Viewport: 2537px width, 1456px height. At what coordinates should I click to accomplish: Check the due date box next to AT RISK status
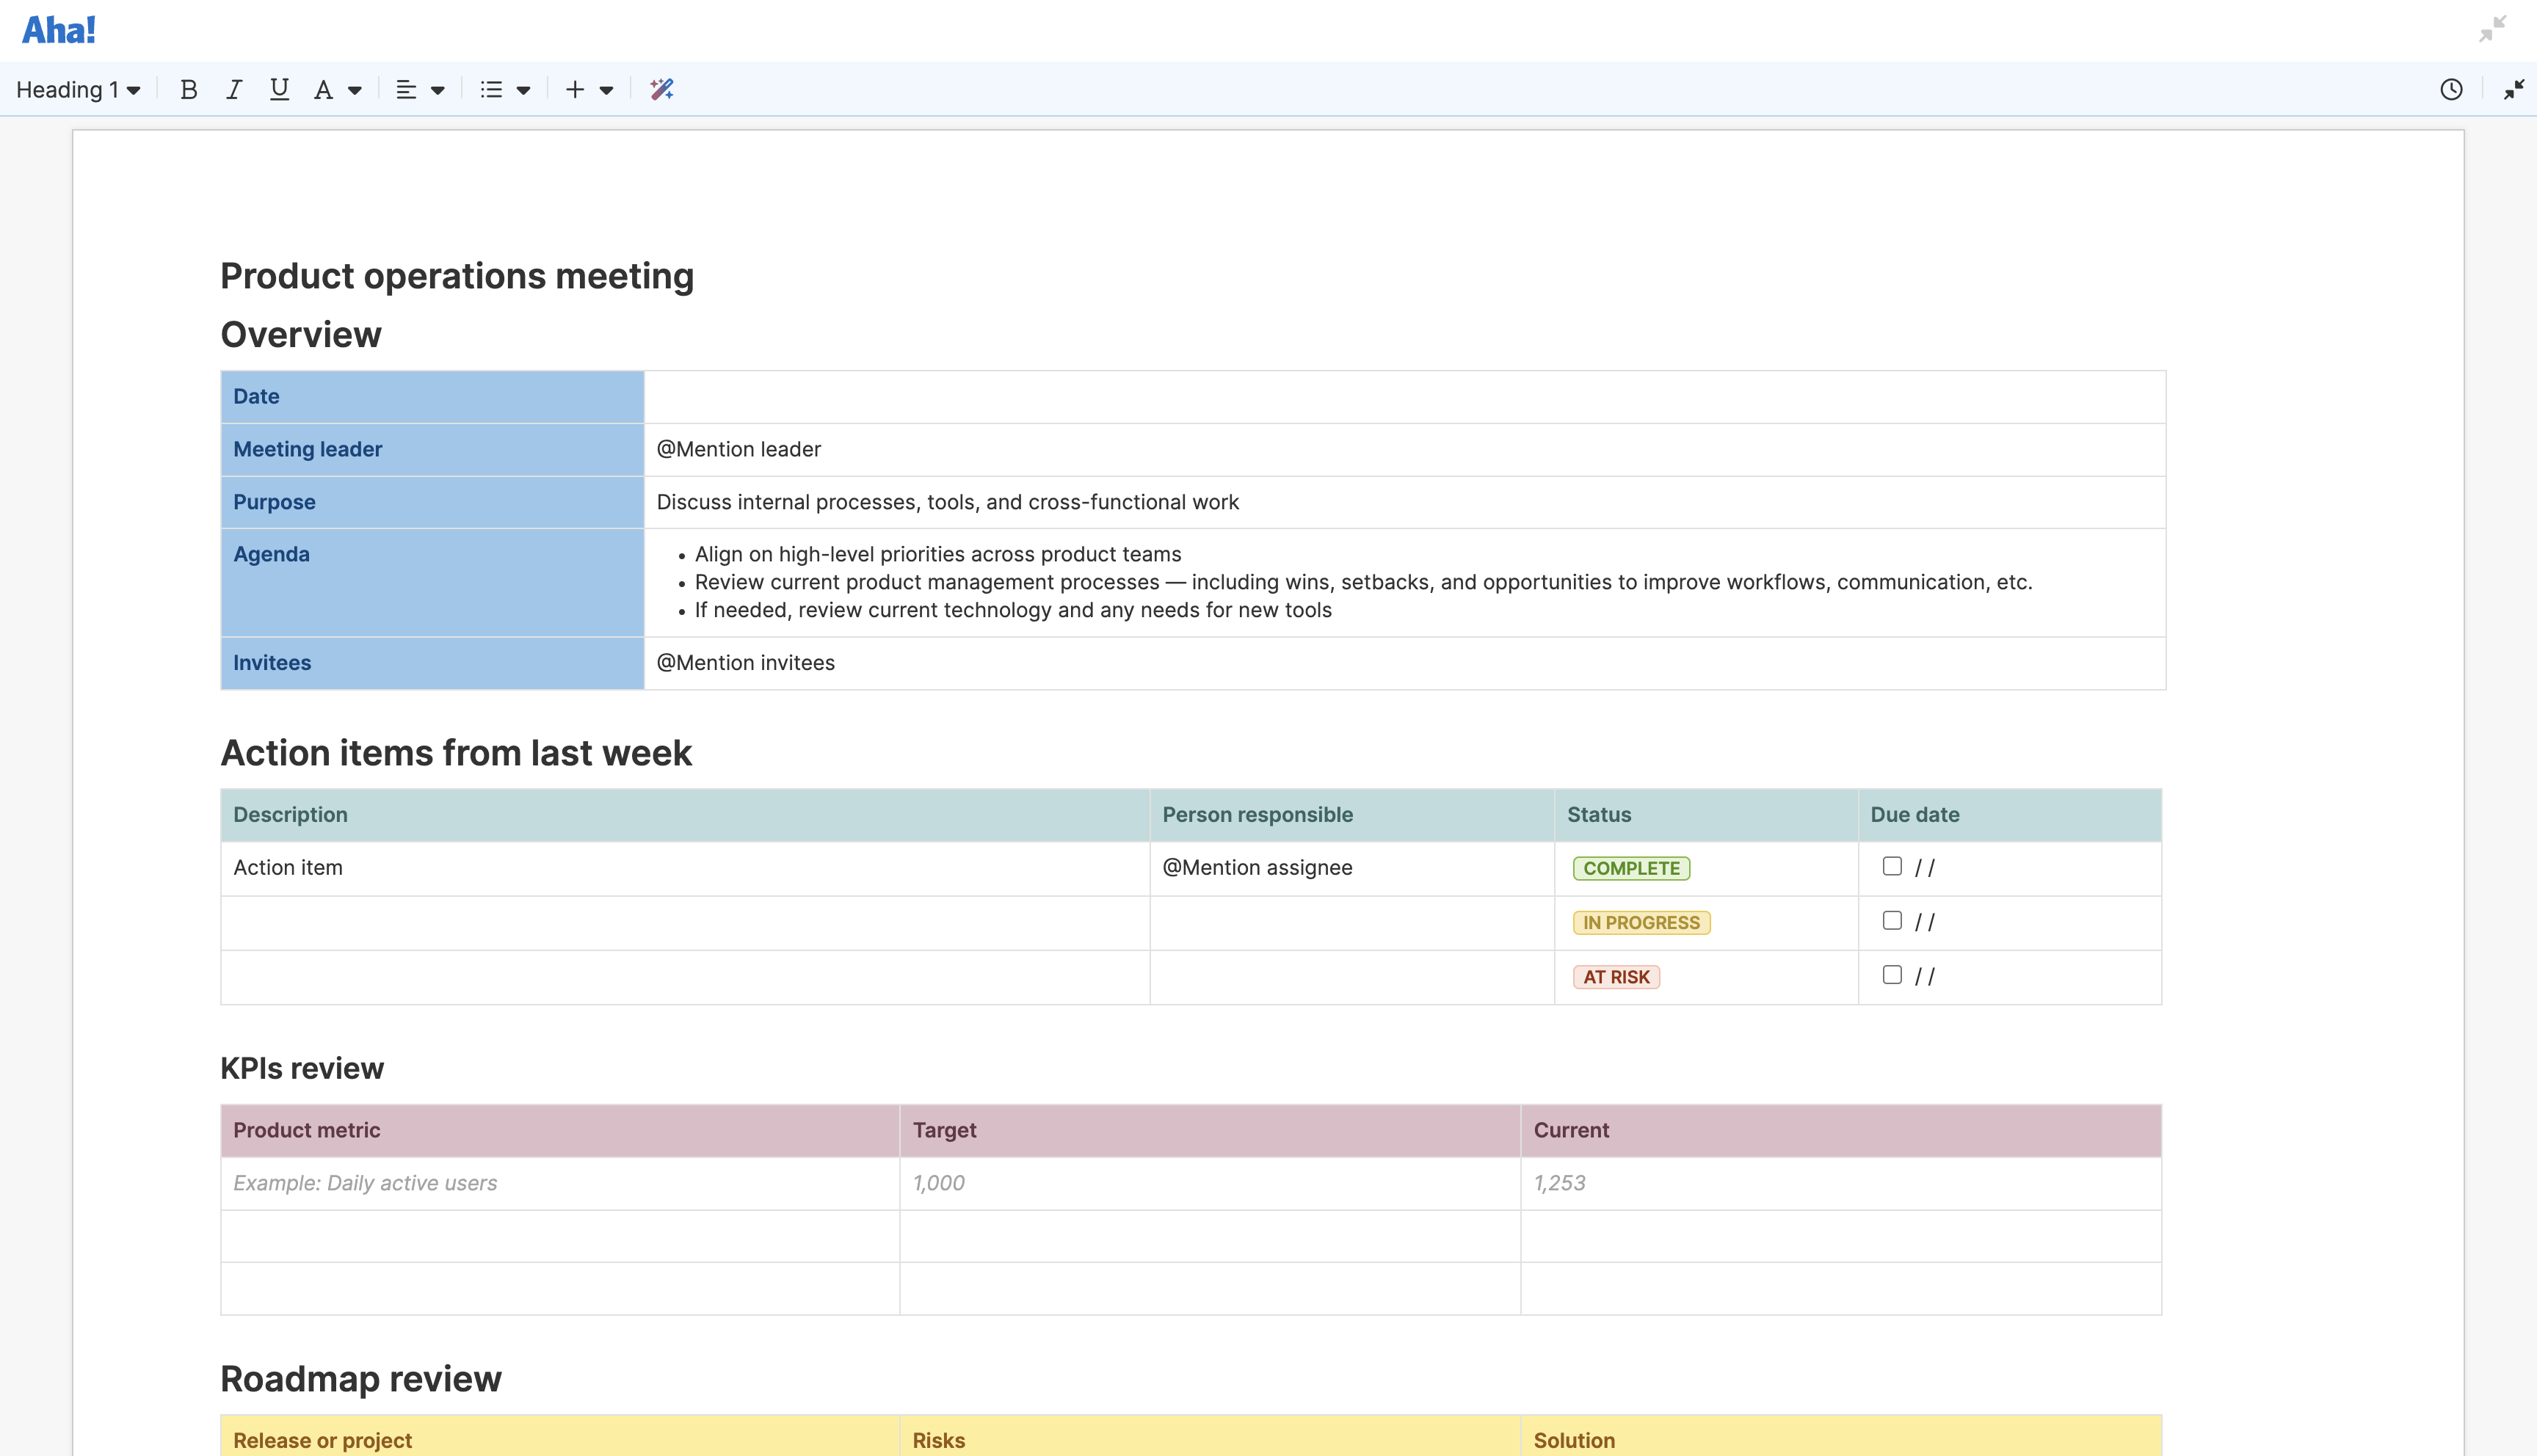coord(1892,974)
